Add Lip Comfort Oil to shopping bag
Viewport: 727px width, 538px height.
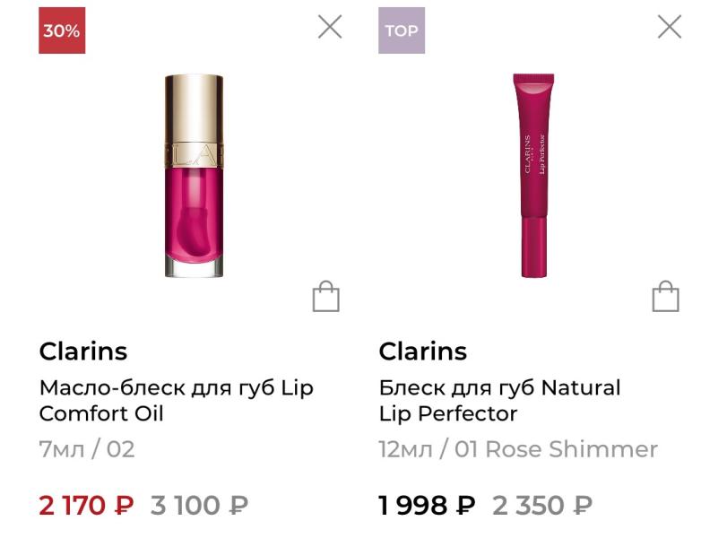tap(326, 297)
